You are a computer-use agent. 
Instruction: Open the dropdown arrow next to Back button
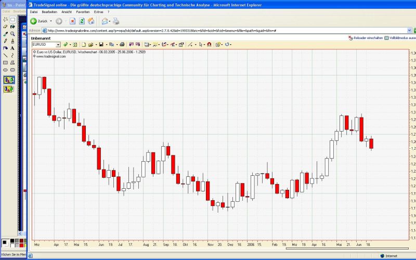click(x=50, y=21)
